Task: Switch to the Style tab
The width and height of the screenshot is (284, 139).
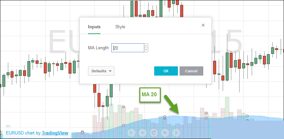Action: click(x=120, y=27)
